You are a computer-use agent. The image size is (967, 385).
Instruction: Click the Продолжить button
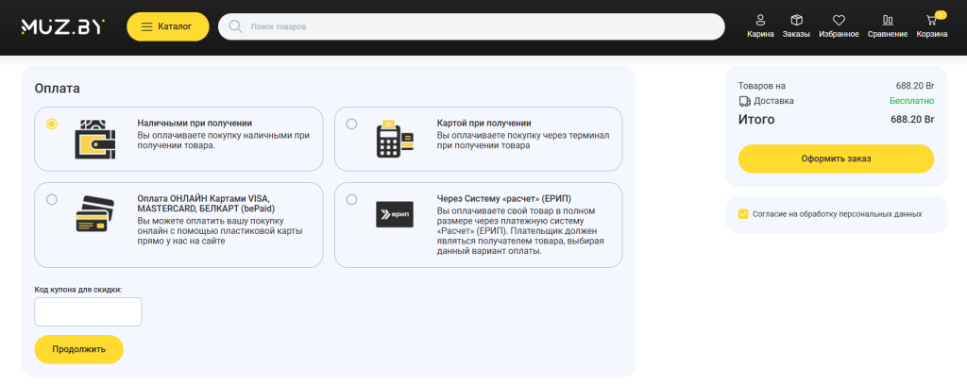coord(79,349)
